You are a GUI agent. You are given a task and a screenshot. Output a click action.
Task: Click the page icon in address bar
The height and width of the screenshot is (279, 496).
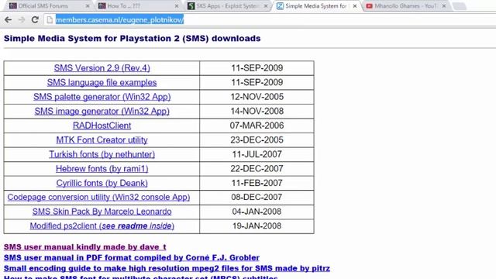tap(50, 20)
